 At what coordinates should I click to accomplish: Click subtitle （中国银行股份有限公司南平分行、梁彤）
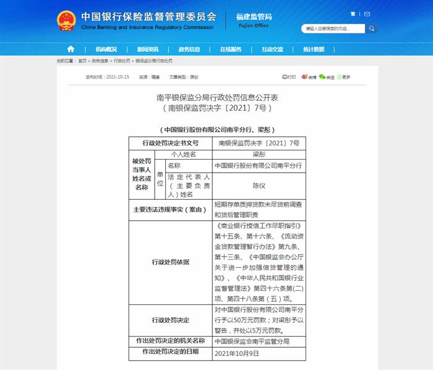pyautogui.click(x=217, y=129)
